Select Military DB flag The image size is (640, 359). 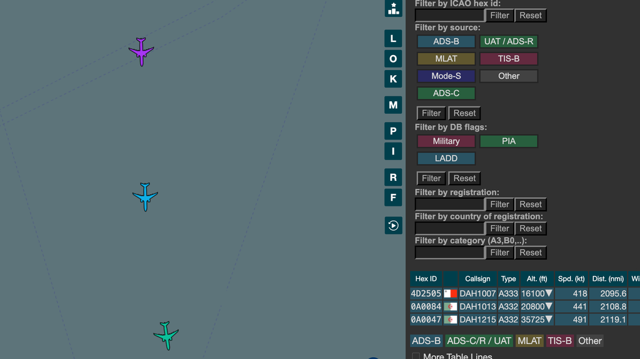446,141
